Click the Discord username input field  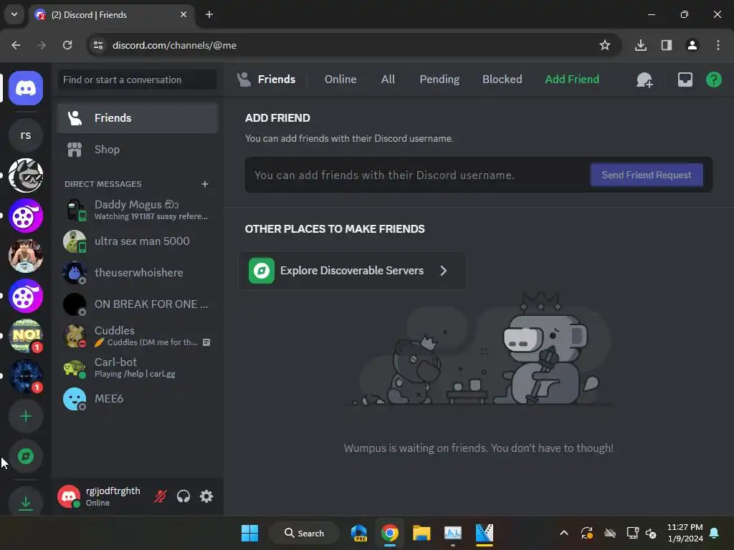pyautogui.click(x=419, y=175)
